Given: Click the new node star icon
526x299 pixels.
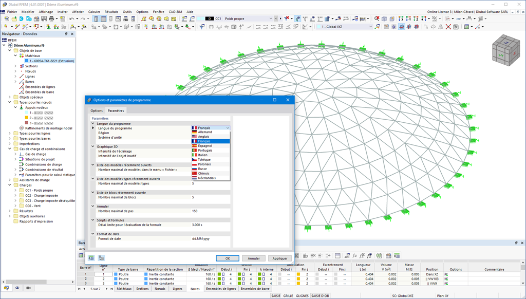Looking at the screenshot, I should click(6, 27).
